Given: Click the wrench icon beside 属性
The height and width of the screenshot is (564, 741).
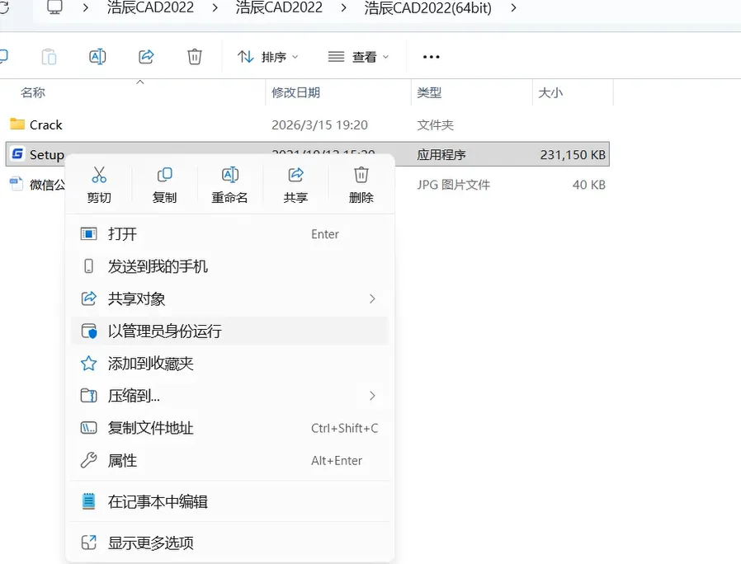Looking at the screenshot, I should point(89,460).
